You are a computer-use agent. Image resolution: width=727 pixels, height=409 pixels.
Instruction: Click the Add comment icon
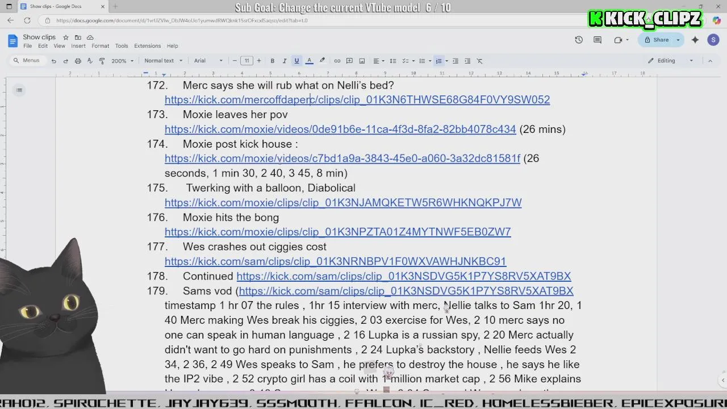point(349,61)
